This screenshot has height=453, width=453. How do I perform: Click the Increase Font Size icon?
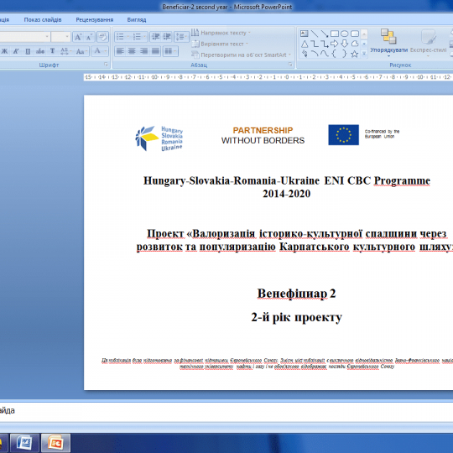(x=78, y=37)
